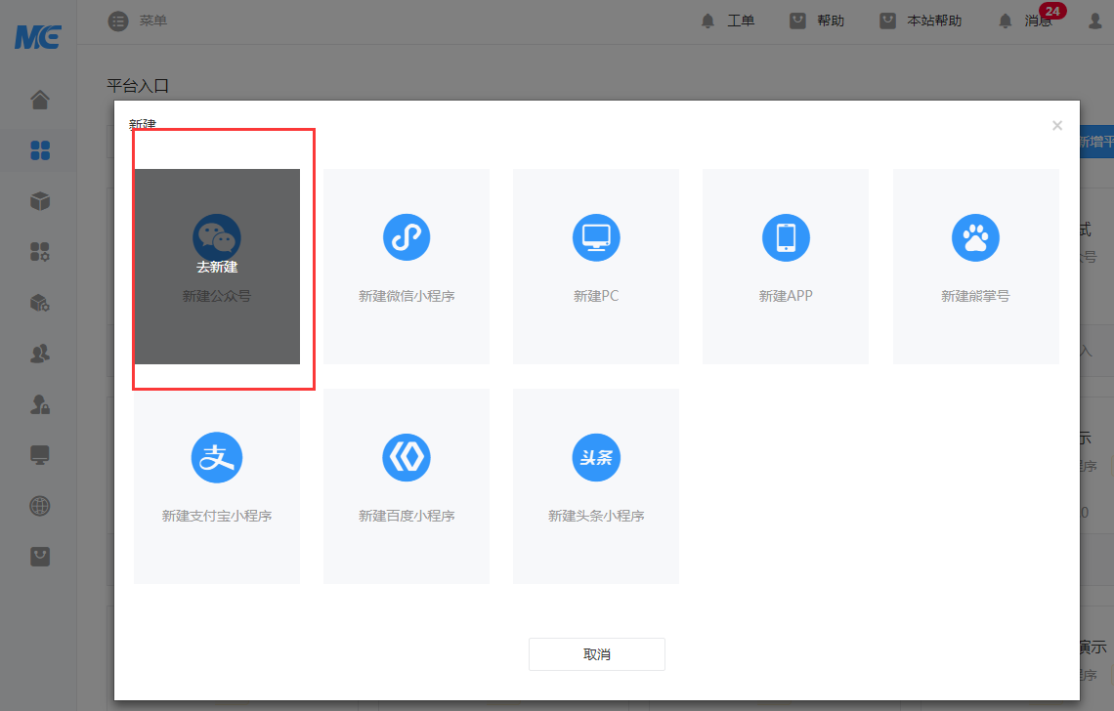Open the globe icon in the sidebar

(40, 506)
